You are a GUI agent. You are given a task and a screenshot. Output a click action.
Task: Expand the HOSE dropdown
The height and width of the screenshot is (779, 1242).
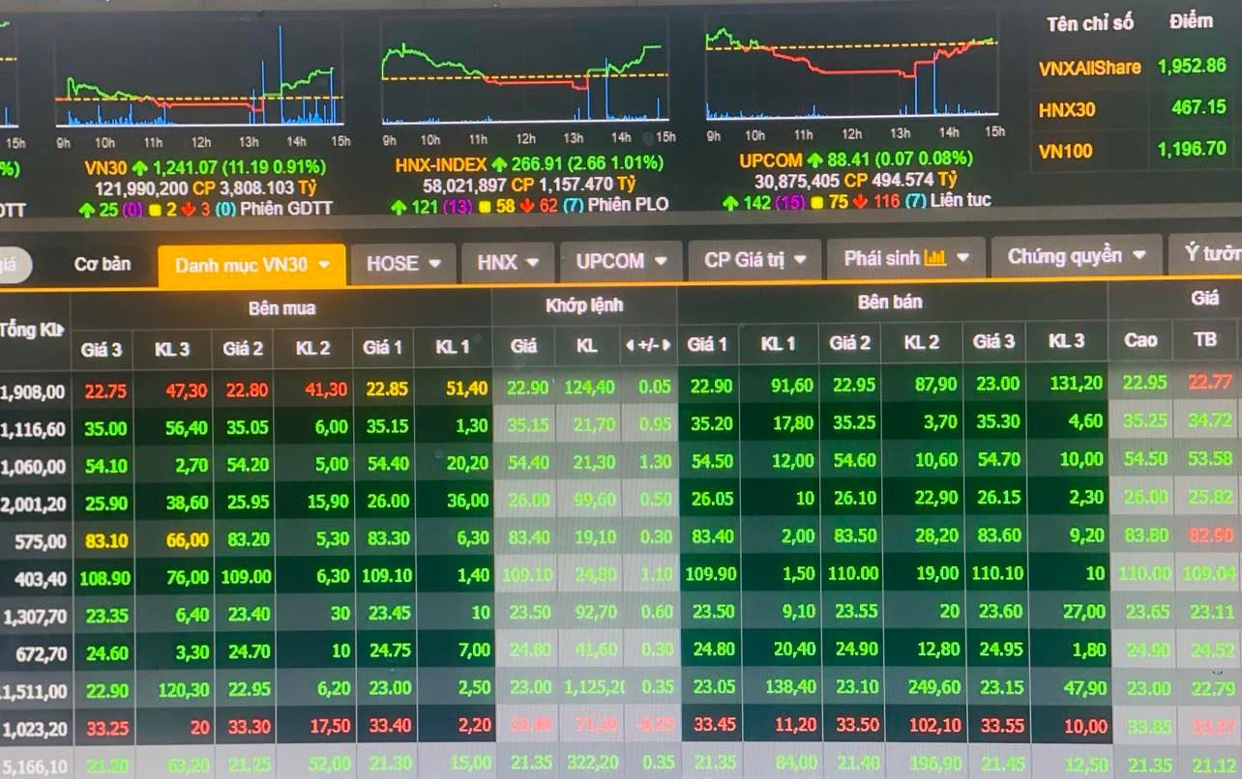435,263
